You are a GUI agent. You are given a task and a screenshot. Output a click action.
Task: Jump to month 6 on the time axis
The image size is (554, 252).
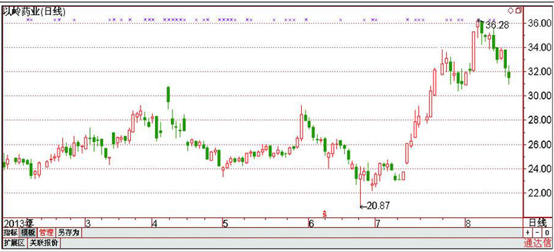coord(311,224)
